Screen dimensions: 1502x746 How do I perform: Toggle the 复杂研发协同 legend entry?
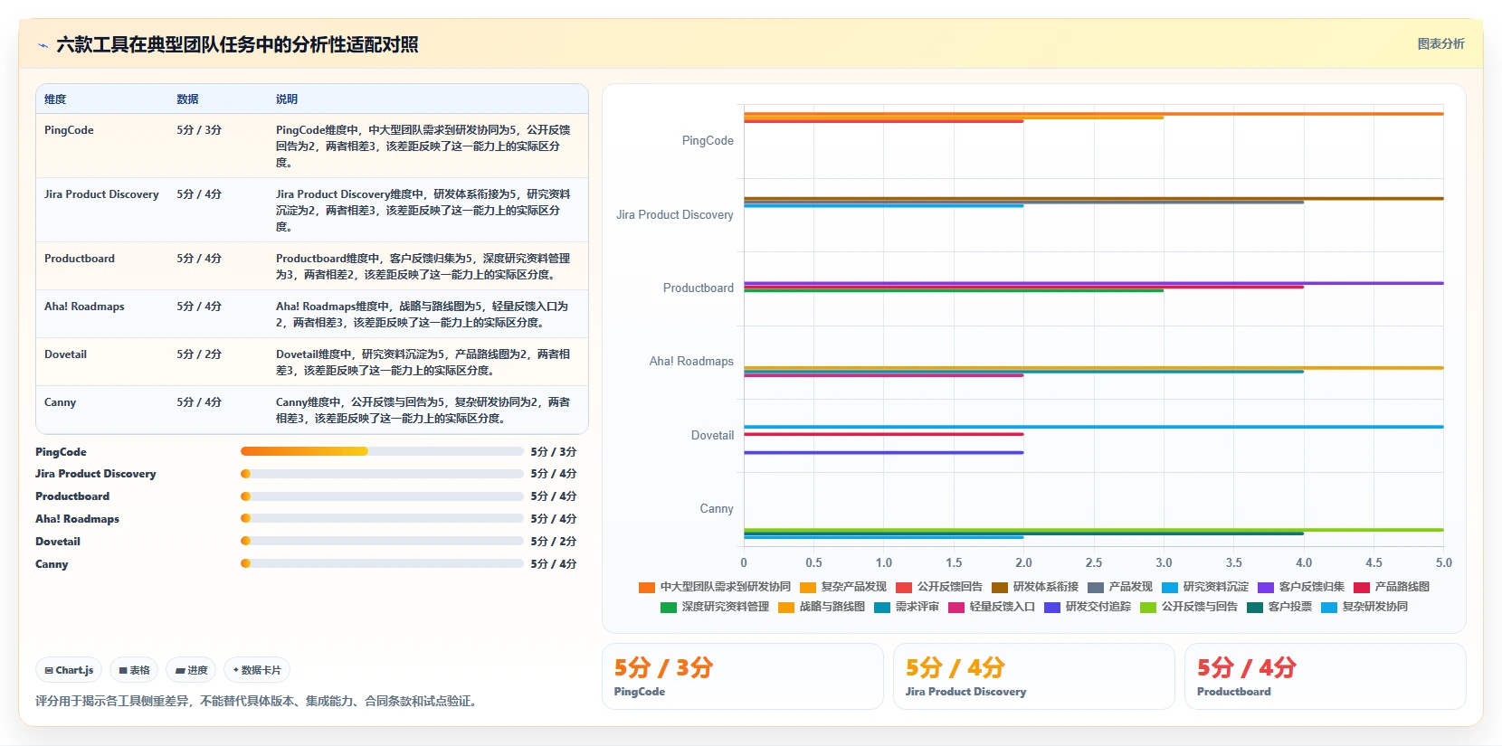tap(1364, 607)
